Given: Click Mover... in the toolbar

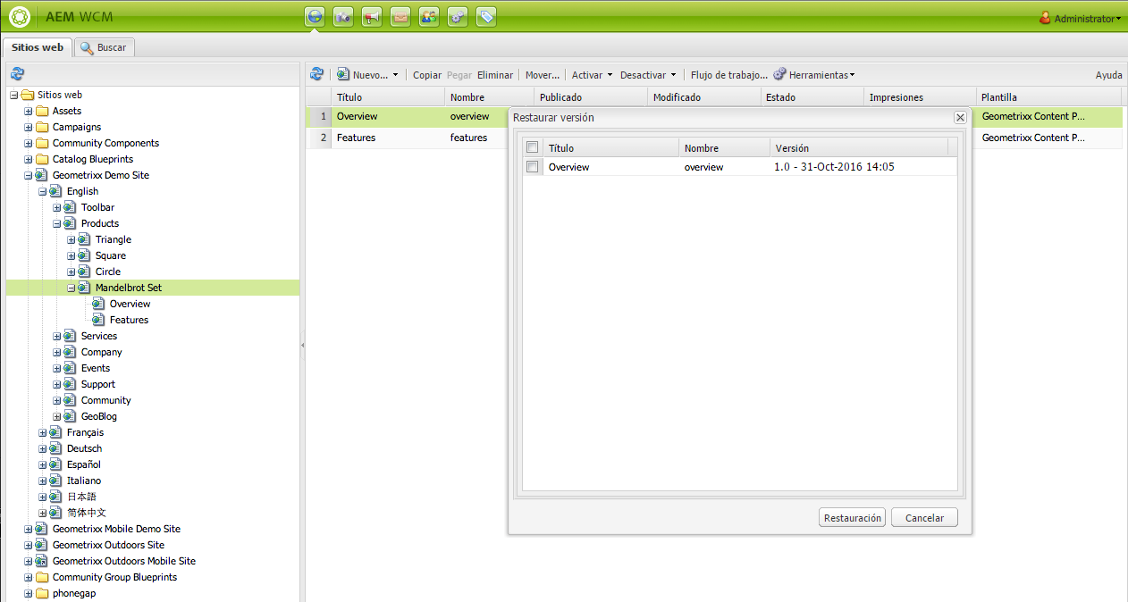Looking at the screenshot, I should coord(543,75).
